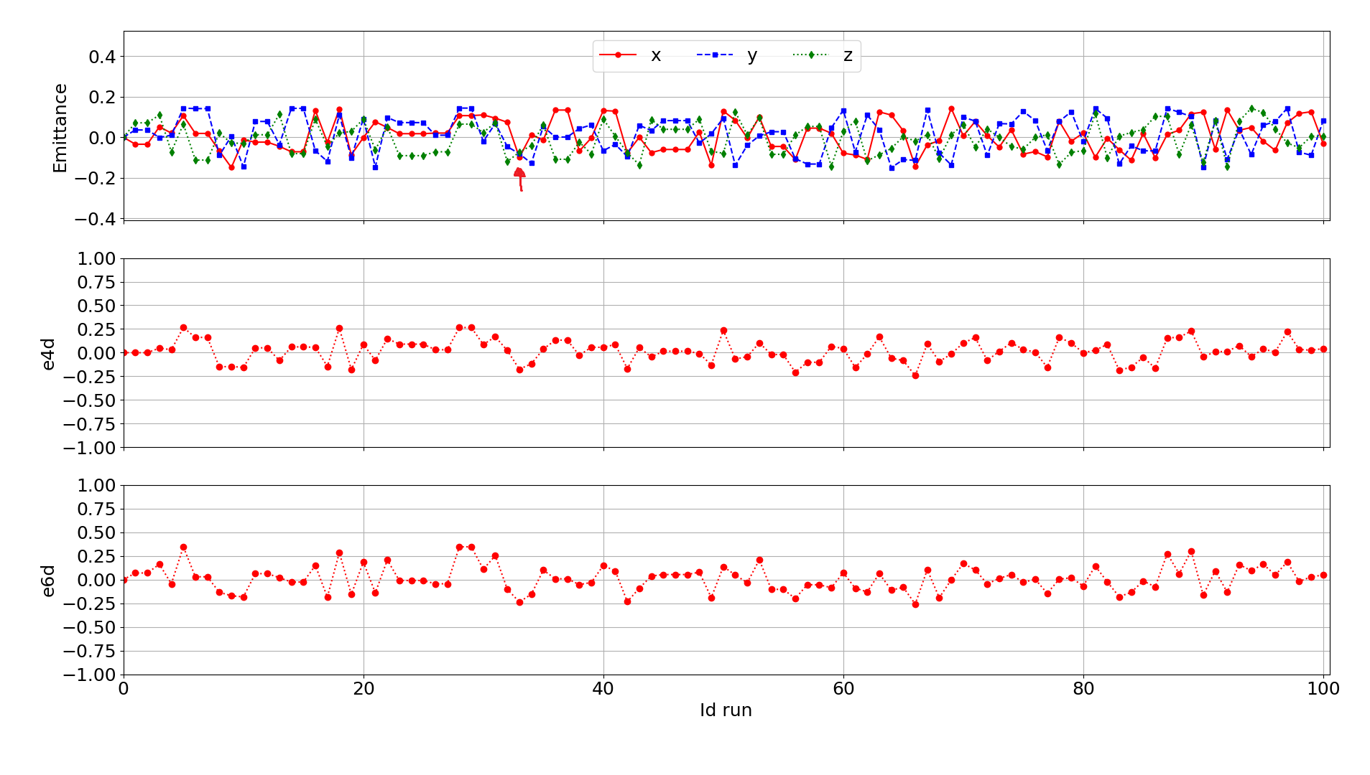
Task: Click the red arrow annotation in the Emittance plot
Action: pyautogui.click(x=520, y=179)
